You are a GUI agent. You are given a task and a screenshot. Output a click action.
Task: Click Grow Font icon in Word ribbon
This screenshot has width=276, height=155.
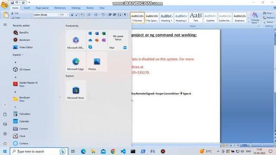[x=72, y=15]
